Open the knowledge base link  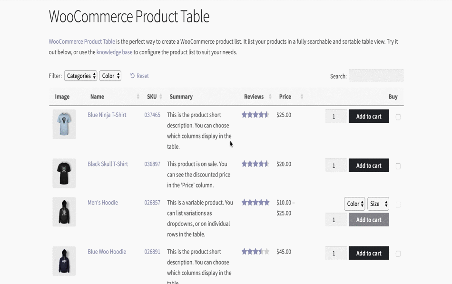113,52
